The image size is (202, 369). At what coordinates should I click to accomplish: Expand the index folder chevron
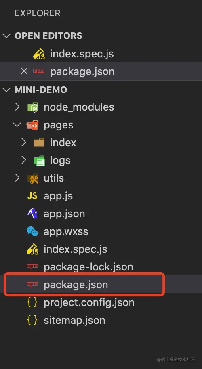(x=24, y=143)
